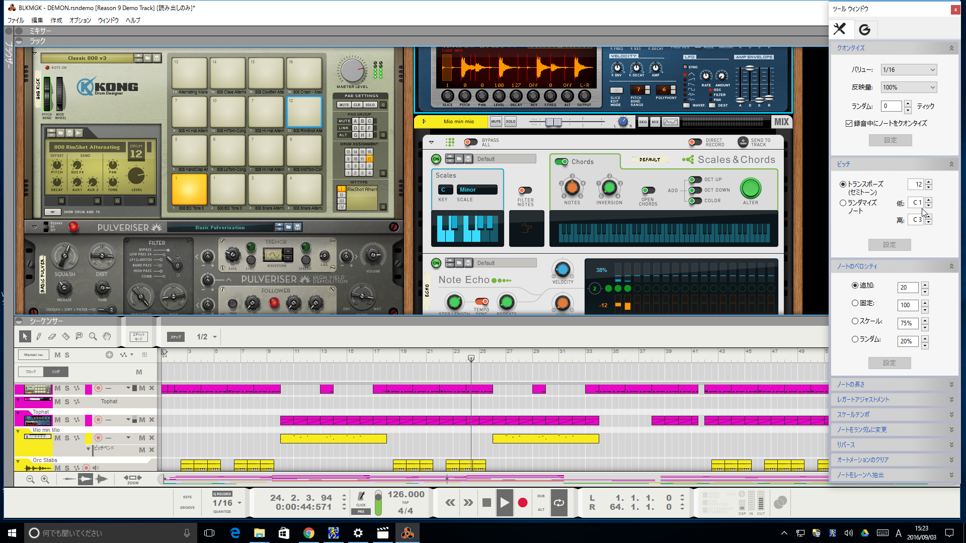Collapse the Quantize section header

tap(895, 48)
